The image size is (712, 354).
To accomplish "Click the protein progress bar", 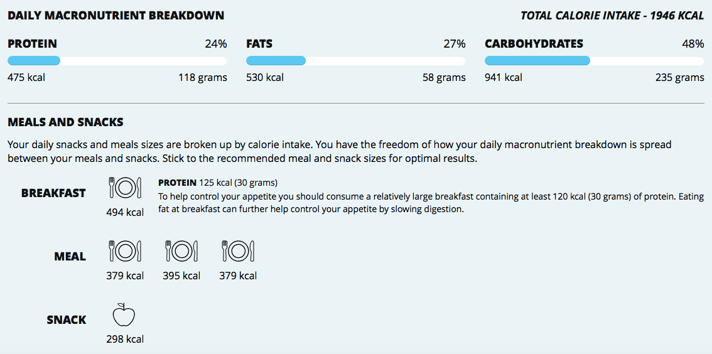I will (x=117, y=61).
